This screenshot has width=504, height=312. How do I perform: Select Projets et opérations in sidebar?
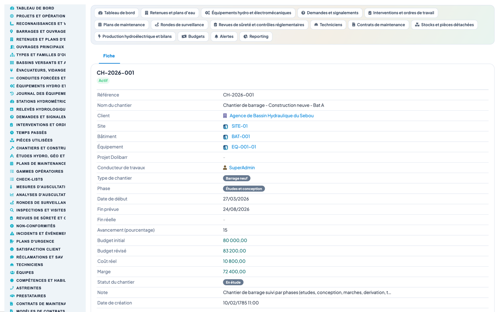(41, 16)
